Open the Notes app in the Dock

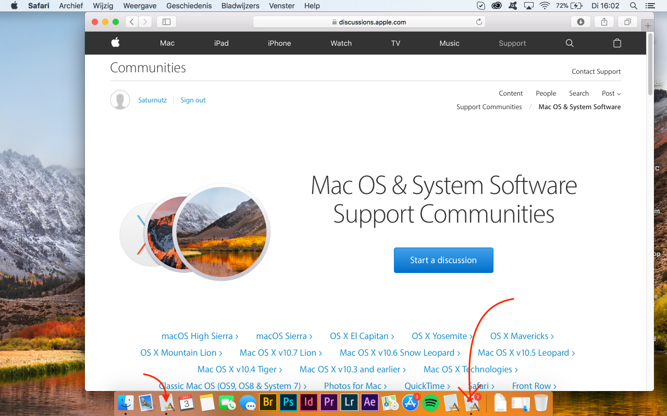point(207,402)
